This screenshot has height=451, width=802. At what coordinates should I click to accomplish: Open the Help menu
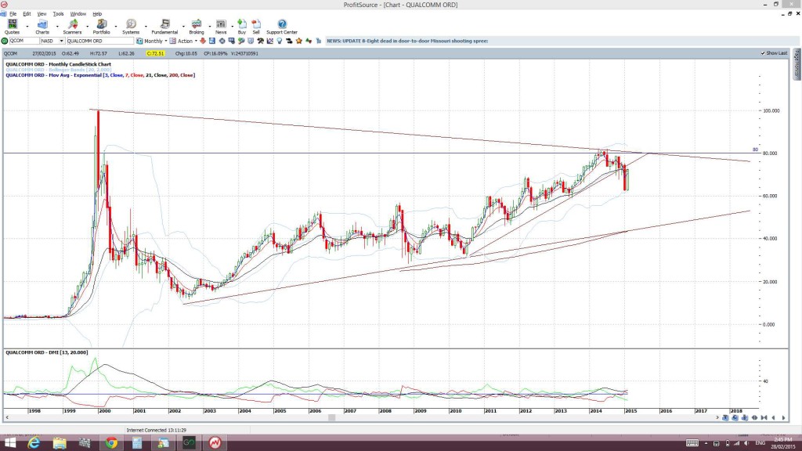(x=97, y=14)
